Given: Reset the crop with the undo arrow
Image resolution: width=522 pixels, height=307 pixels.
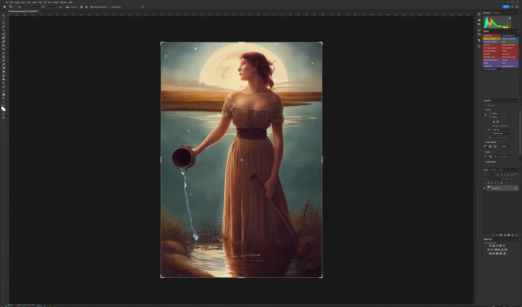Looking at the screenshot, I should click(142, 7).
